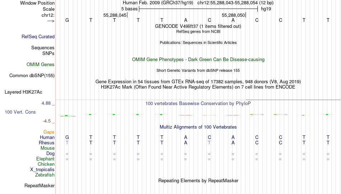
Task: Click the hg19 label beside scale bar
Action: pos(266,9)
